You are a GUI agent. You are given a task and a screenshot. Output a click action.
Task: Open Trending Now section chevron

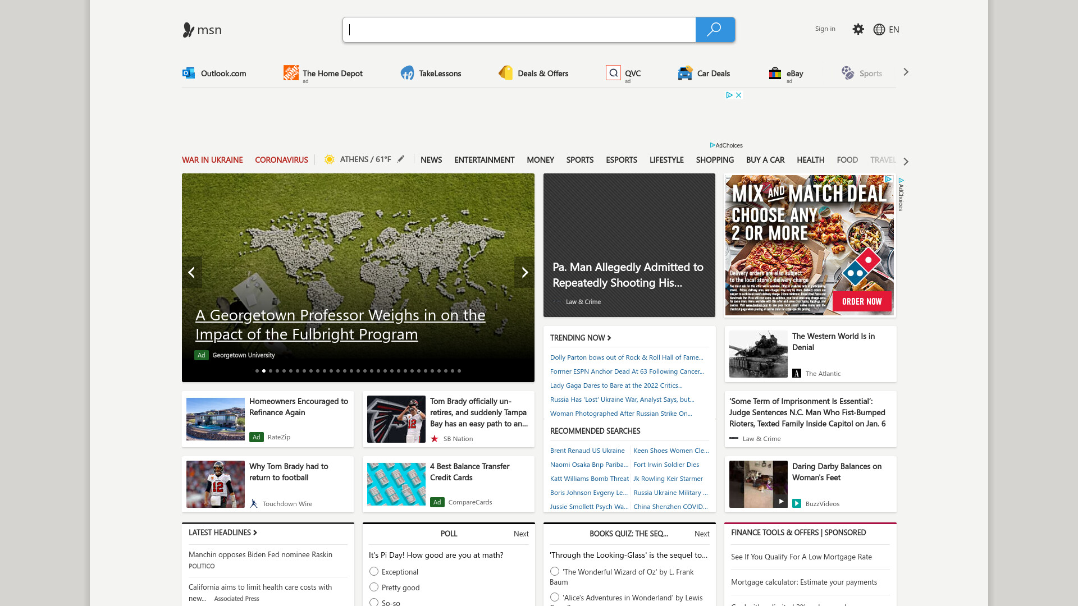(609, 338)
